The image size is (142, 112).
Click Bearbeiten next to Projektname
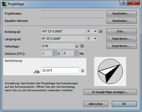[x=121, y=13]
